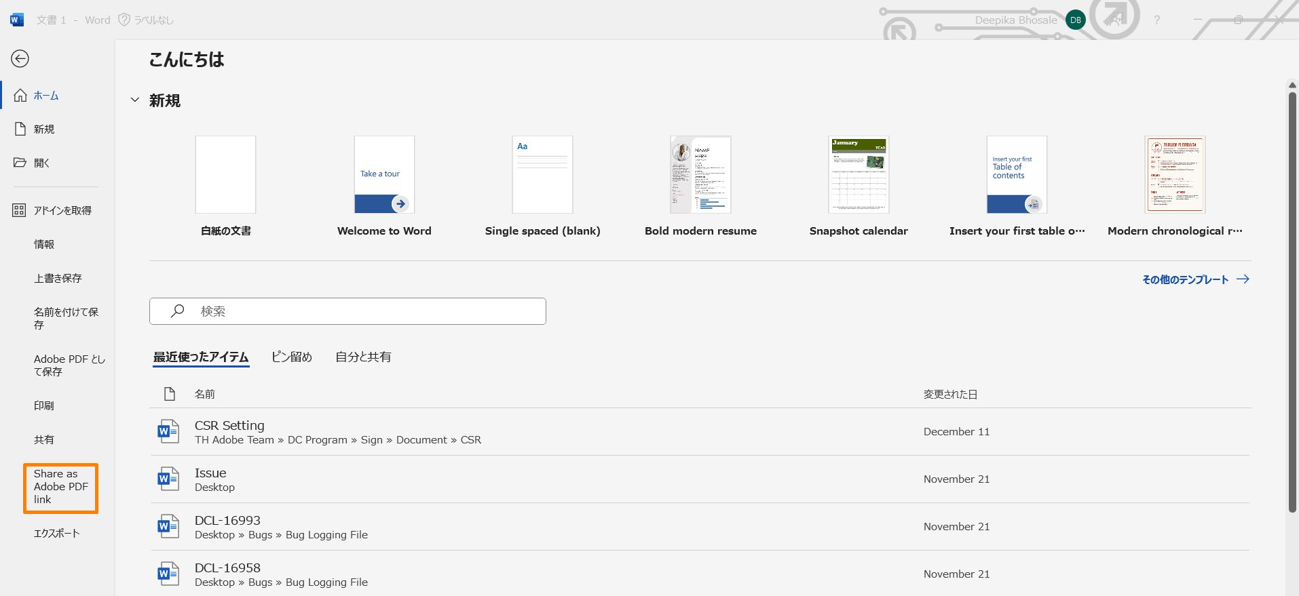The image size is (1299, 596).
Task: Click December 11 date of CSR Setting
Action: pyautogui.click(x=956, y=432)
